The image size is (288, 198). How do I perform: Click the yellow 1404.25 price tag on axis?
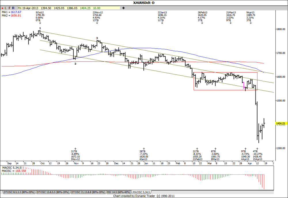click(282, 124)
